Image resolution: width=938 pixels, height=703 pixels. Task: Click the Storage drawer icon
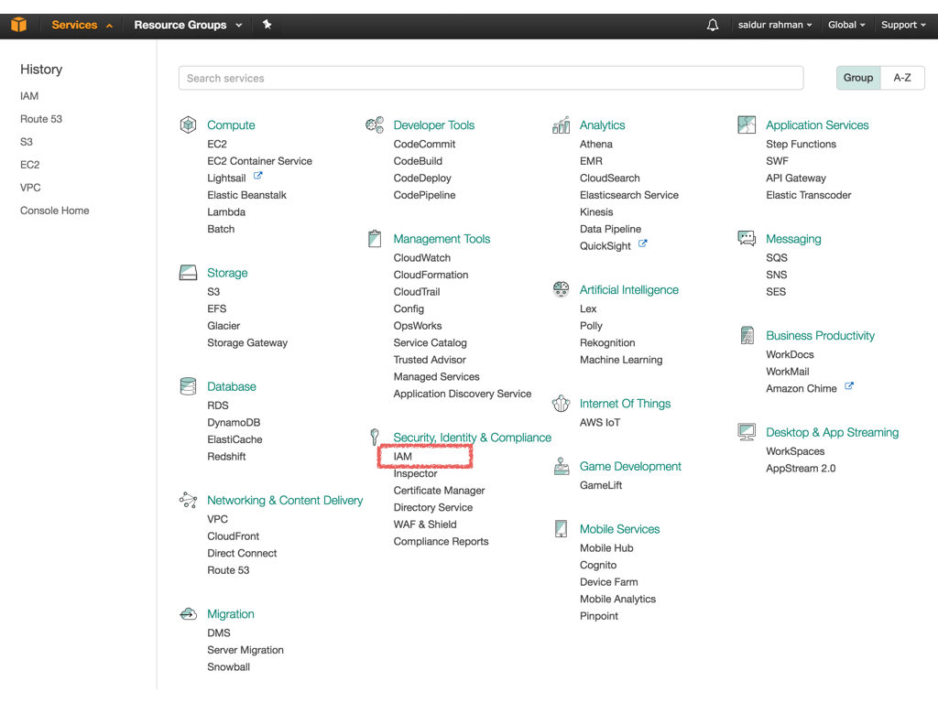coord(188,272)
